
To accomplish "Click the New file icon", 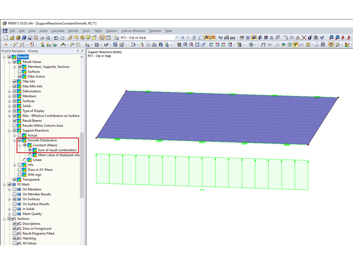I will 6,38.
